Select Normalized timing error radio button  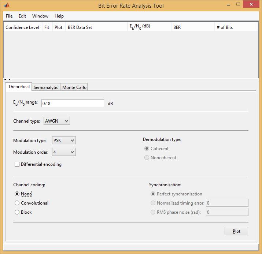(x=153, y=203)
